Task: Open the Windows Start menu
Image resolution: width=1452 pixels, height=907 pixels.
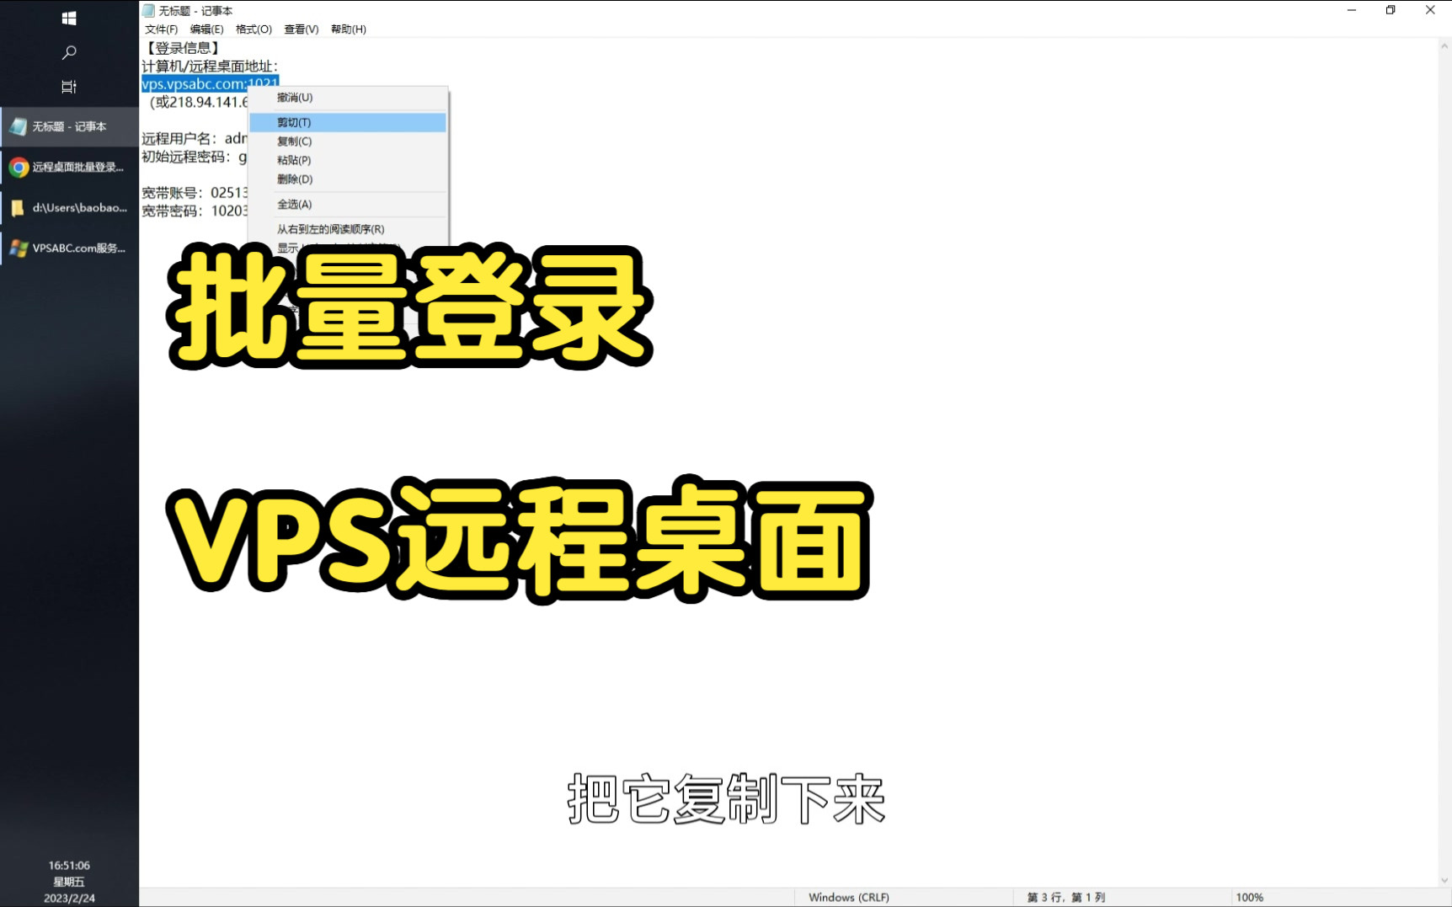Action: point(69,18)
